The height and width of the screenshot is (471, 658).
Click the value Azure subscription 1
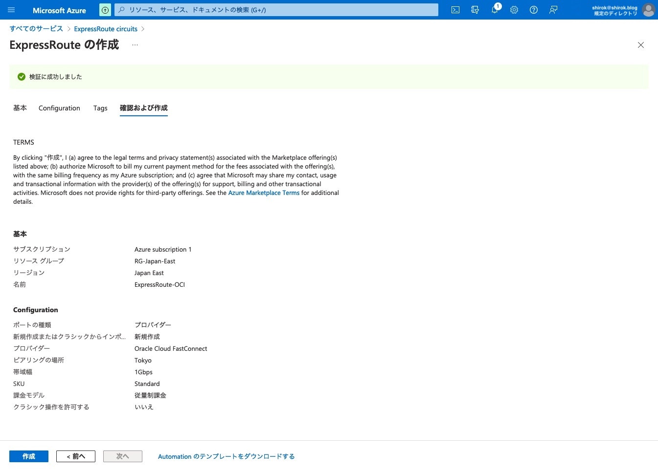tap(163, 250)
